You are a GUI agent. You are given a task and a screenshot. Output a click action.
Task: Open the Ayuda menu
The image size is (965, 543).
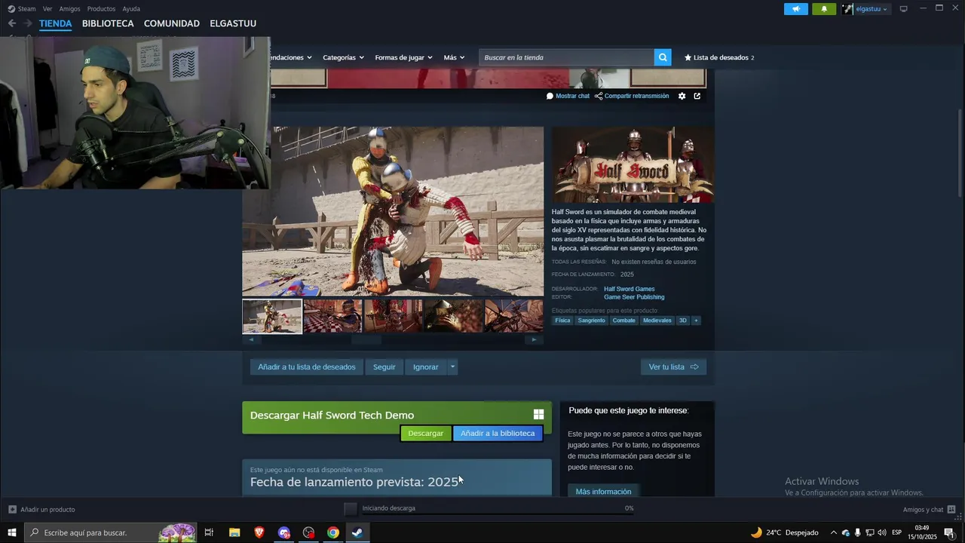coord(131,9)
